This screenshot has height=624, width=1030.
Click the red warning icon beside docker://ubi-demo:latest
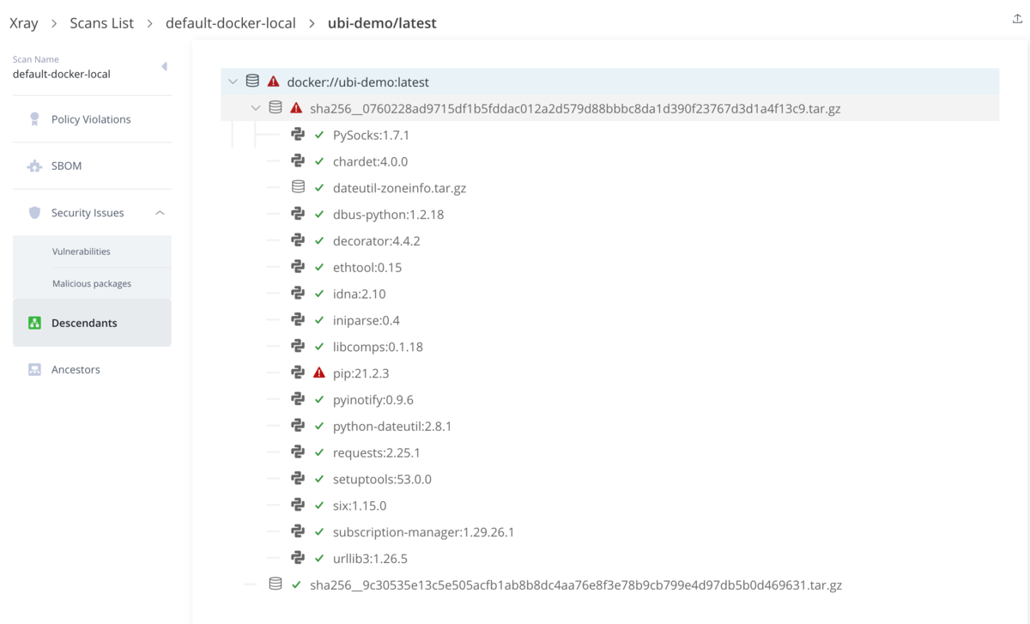273,82
